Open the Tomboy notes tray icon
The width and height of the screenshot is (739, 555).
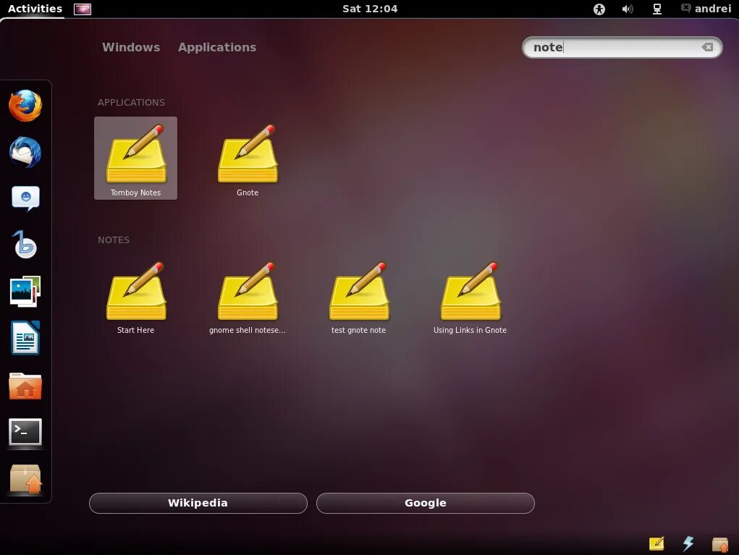[x=656, y=543]
